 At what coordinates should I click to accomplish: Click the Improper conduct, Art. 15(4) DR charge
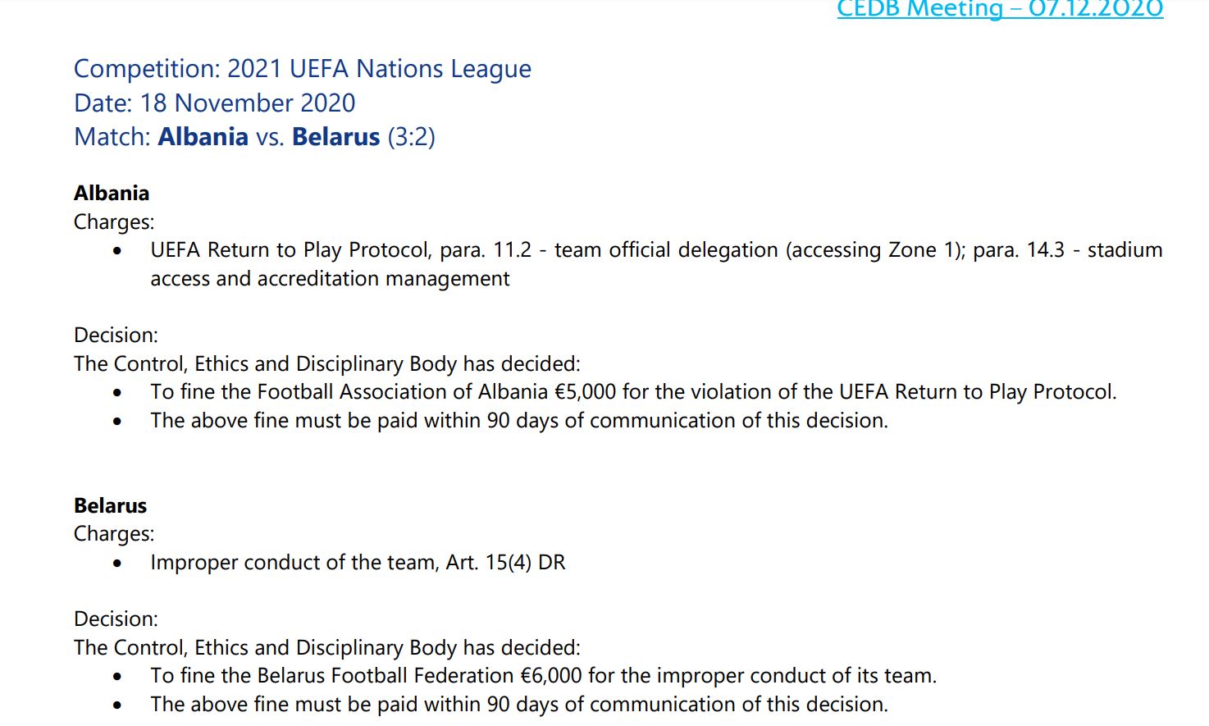coord(358,563)
